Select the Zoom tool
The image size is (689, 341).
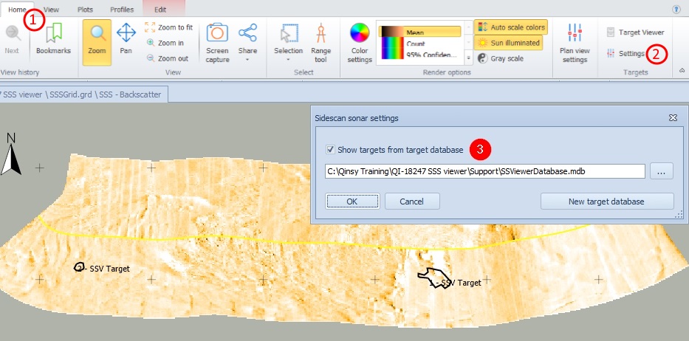click(x=97, y=42)
